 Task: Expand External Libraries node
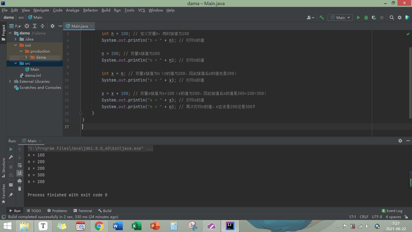[x=10, y=82]
